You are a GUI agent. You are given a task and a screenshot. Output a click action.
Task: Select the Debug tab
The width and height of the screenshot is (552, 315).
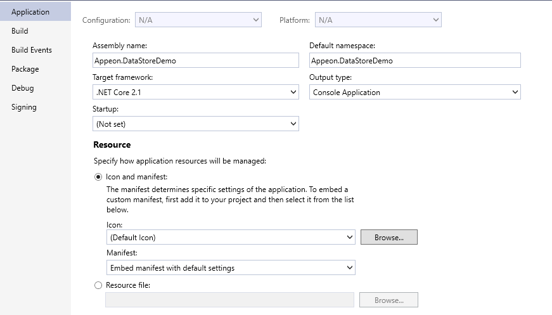pos(23,88)
